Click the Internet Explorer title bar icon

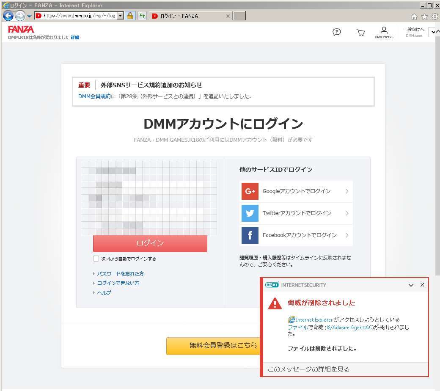click(5, 5)
